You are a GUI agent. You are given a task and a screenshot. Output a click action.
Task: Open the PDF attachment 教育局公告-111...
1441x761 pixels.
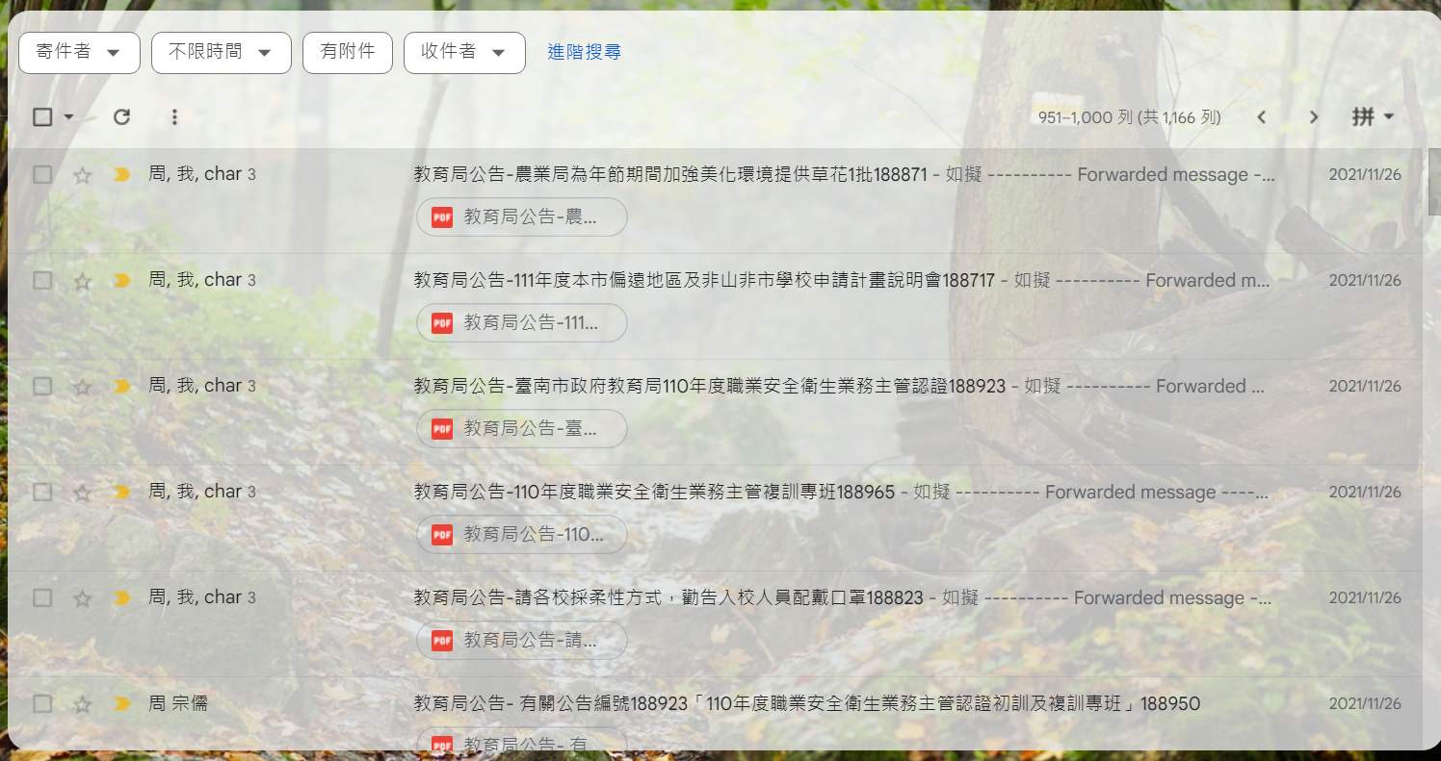click(x=521, y=323)
